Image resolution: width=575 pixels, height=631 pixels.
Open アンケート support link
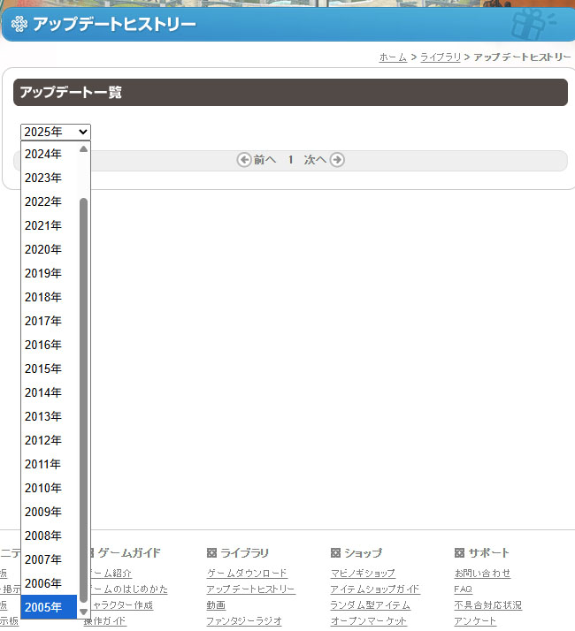[475, 621]
